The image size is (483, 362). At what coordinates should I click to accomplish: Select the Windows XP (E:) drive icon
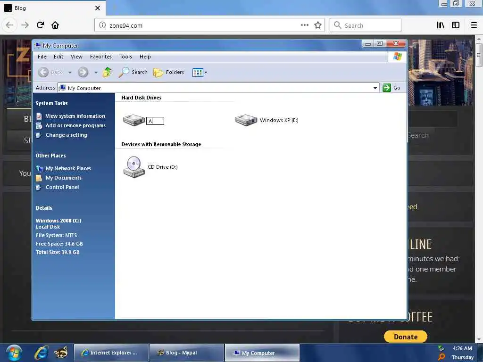coord(246,120)
